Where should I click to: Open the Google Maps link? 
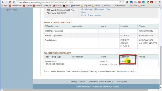87,9
